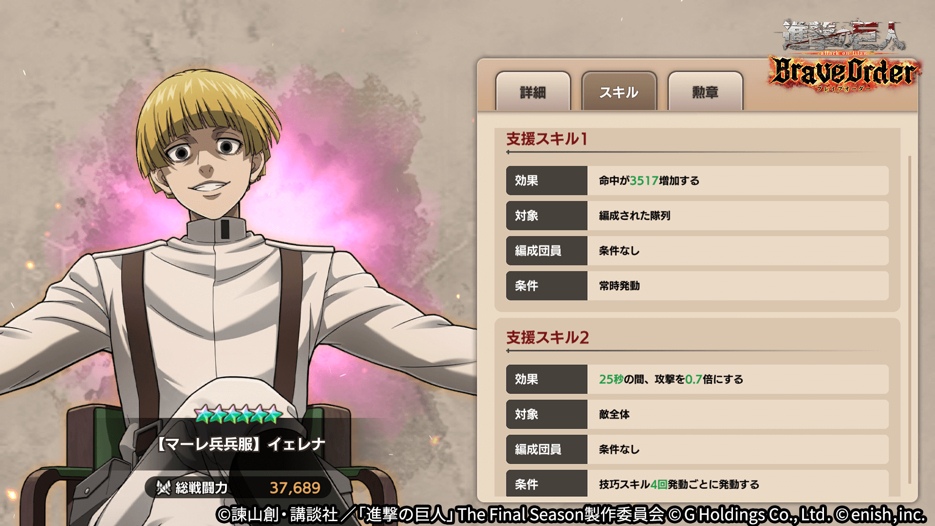This screenshot has height=526, width=935.
Task: Click the 編成された隊列 target row
Action: [x=697, y=216]
